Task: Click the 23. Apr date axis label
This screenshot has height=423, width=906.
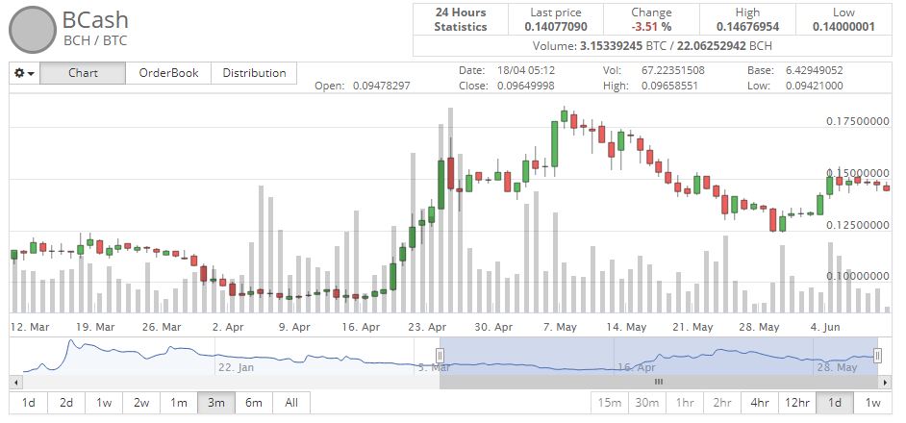Action: pyautogui.click(x=428, y=327)
